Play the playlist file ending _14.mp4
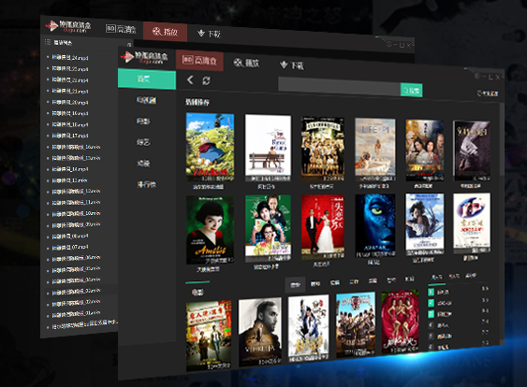Image resolution: width=527 pixels, height=387 pixels. tap(70, 169)
